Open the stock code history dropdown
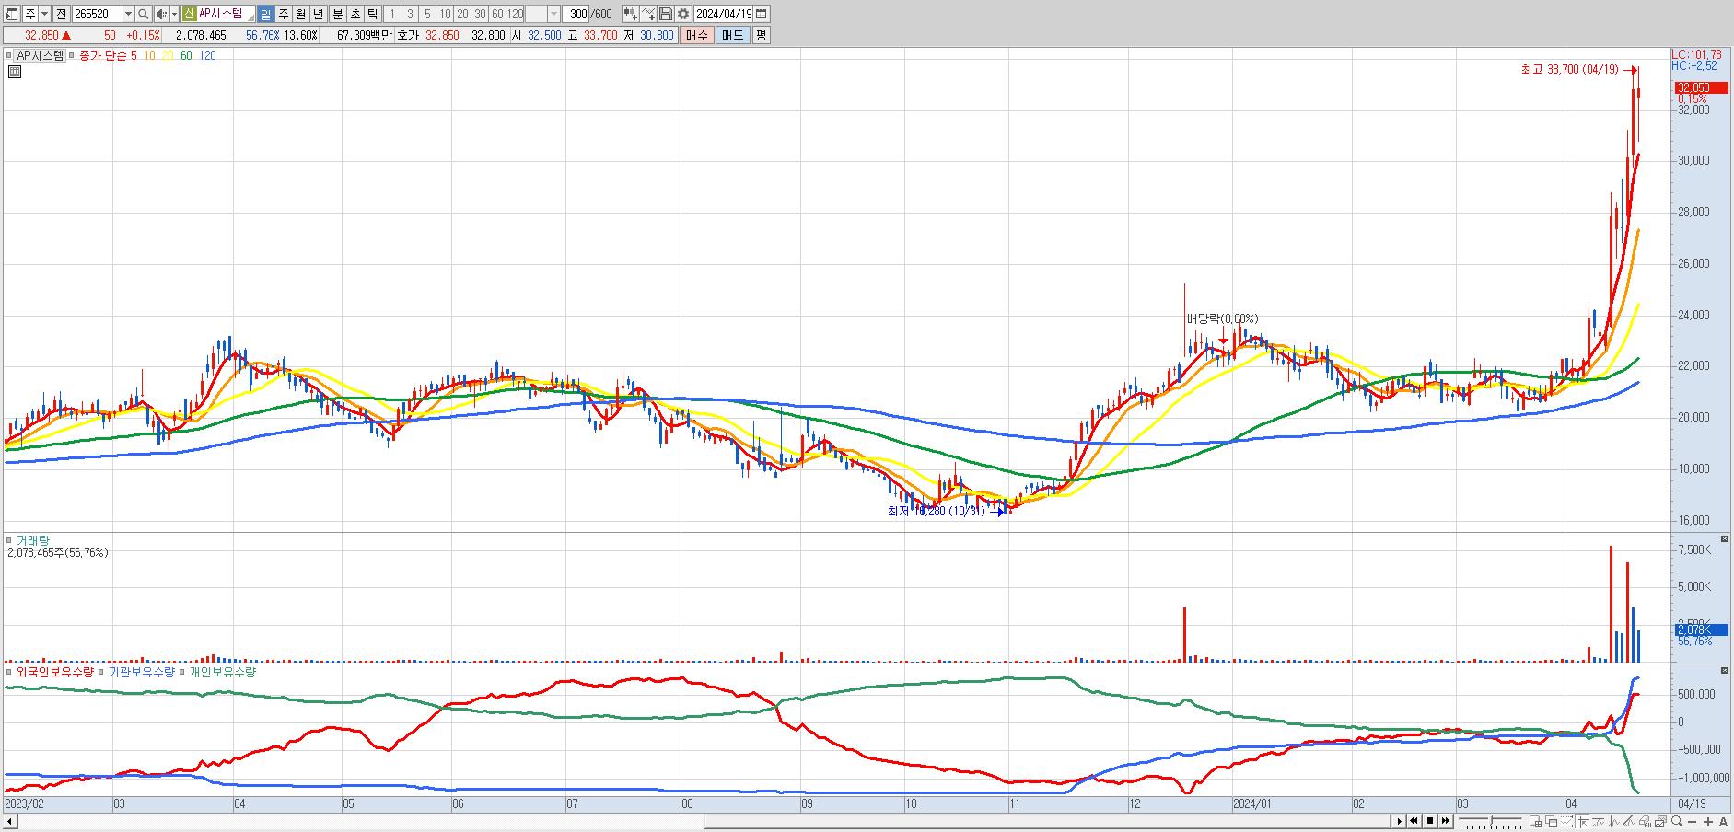 click(128, 14)
